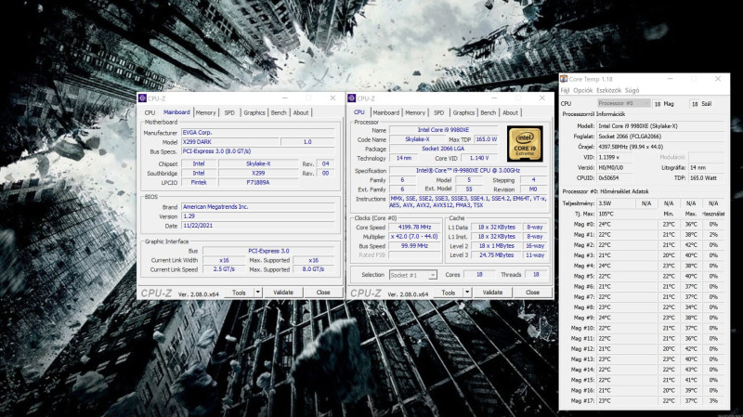This screenshot has height=417, width=743.
Task: Click CPU-Z logo icon in CPU window title
Action: 352,98
